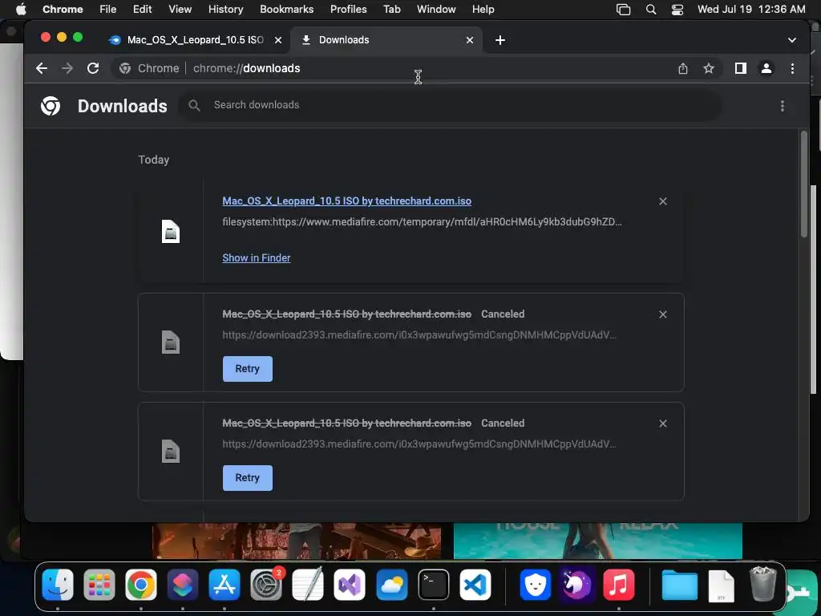Viewport: 821px width, 616px height.
Task: Open Terminal from the Dock
Action: point(434,585)
